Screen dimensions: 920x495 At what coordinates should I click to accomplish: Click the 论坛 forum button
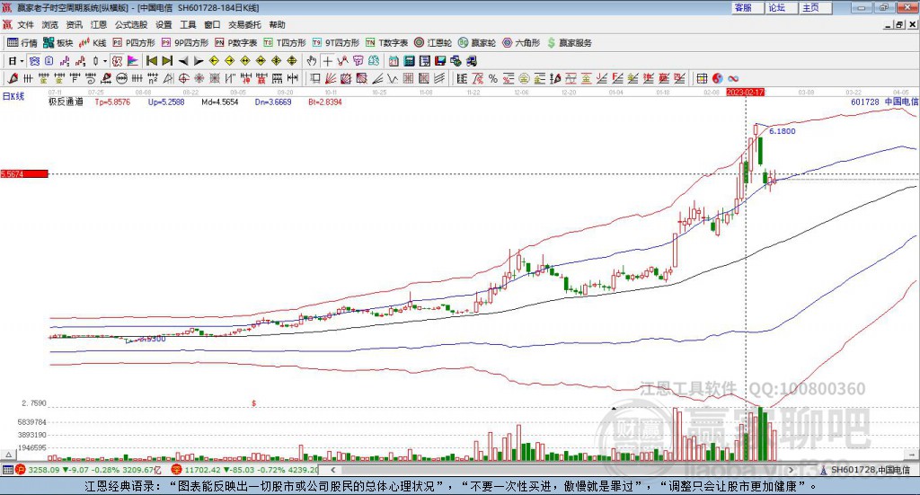coord(781,7)
